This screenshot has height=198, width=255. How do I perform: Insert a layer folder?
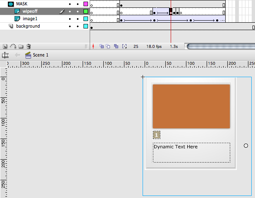[x=21, y=47]
